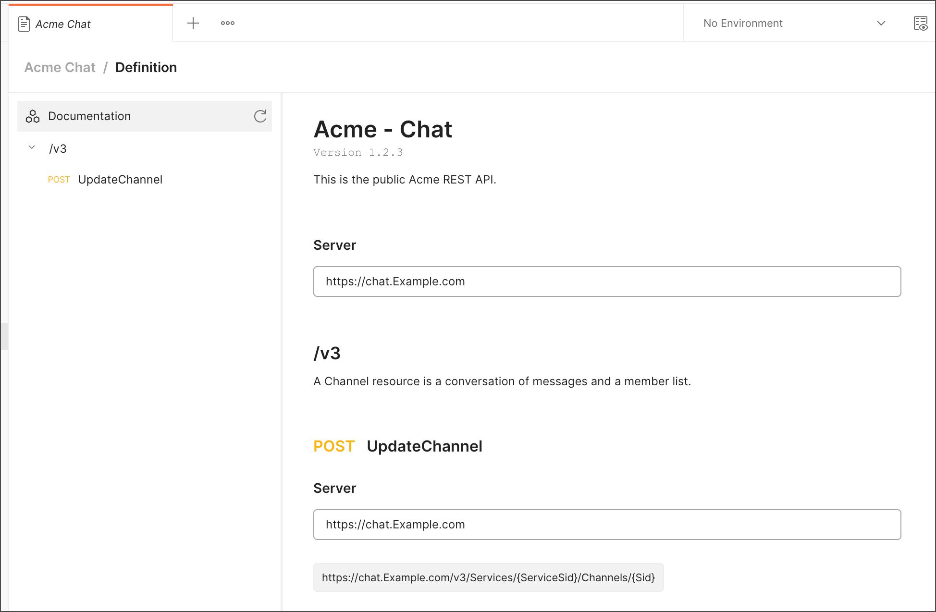Screen dimensions: 936x612
Task: Click the POST badge beside UpdateChannel in sidebar
Action: pos(59,179)
